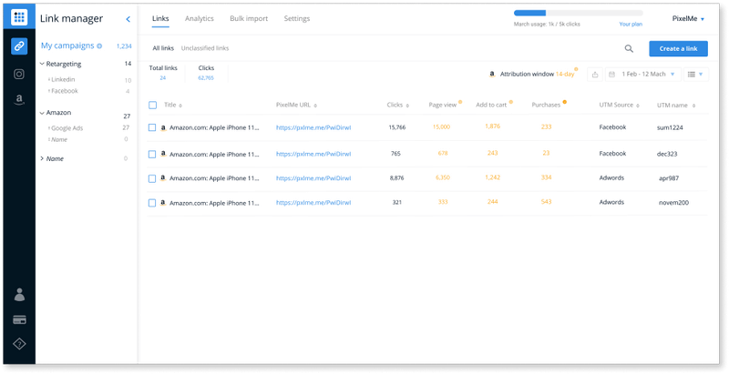Switch to the Links tab
Screen dimensions: 729x374
(x=160, y=19)
